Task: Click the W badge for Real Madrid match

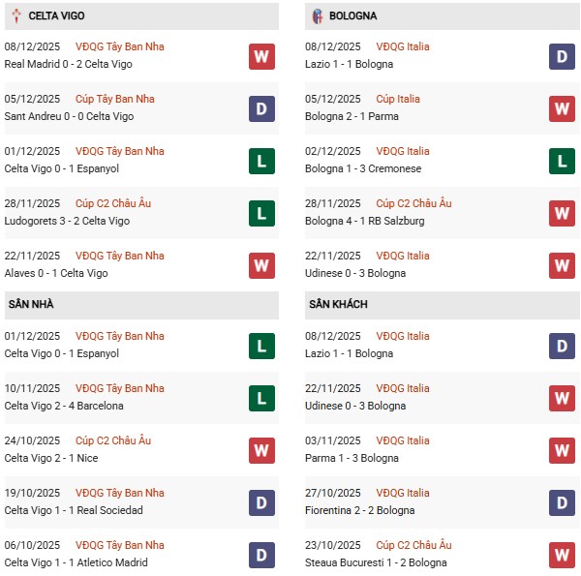Action: tap(261, 56)
